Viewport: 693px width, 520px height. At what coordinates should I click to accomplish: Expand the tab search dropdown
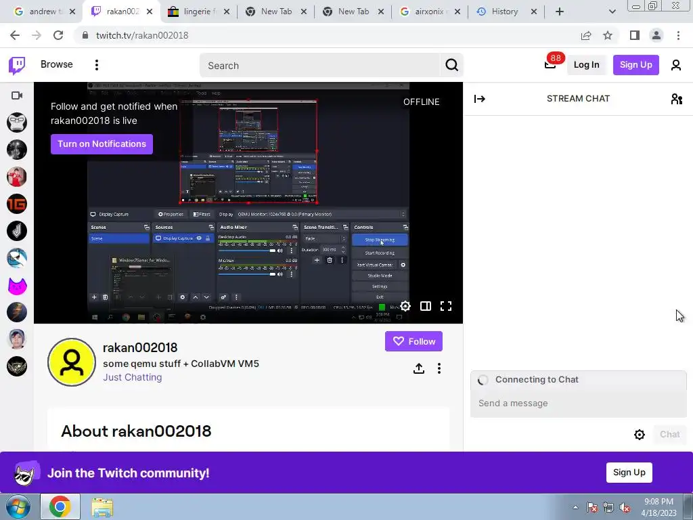tap(612, 12)
